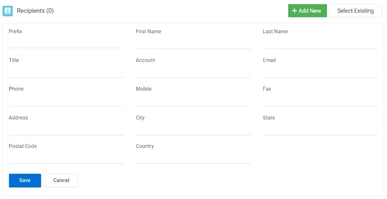Open the Select Existing recipients option
Viewport: 387px width, 199px height.
(x=356, y=11)
